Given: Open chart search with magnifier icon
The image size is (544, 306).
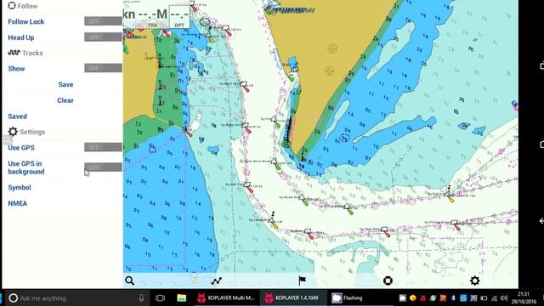Looking at the screenshot, I should pos(130,280).
